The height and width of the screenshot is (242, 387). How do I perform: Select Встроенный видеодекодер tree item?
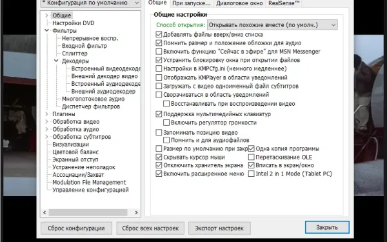(x=106, y=68)
